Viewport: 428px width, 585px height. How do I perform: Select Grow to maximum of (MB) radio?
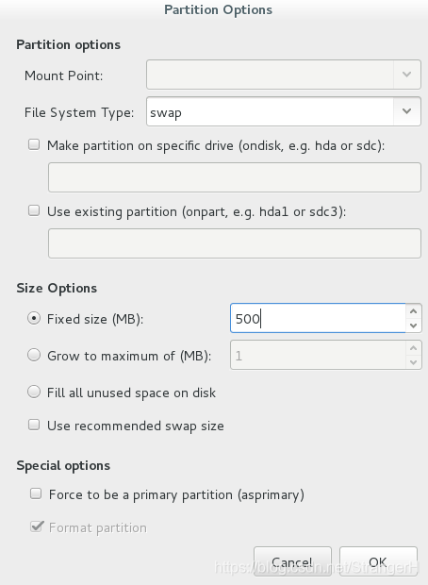coord(34,355)
